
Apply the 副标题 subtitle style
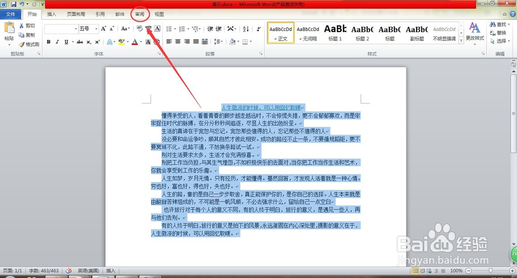point(417,33)
